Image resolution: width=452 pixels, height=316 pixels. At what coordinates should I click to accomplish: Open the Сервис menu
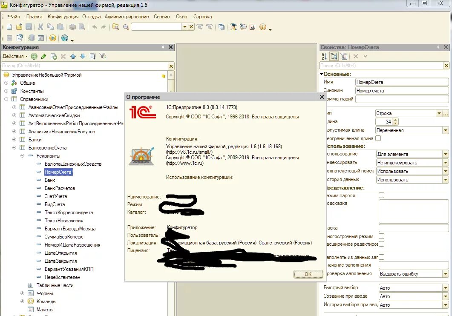[162, 17]
